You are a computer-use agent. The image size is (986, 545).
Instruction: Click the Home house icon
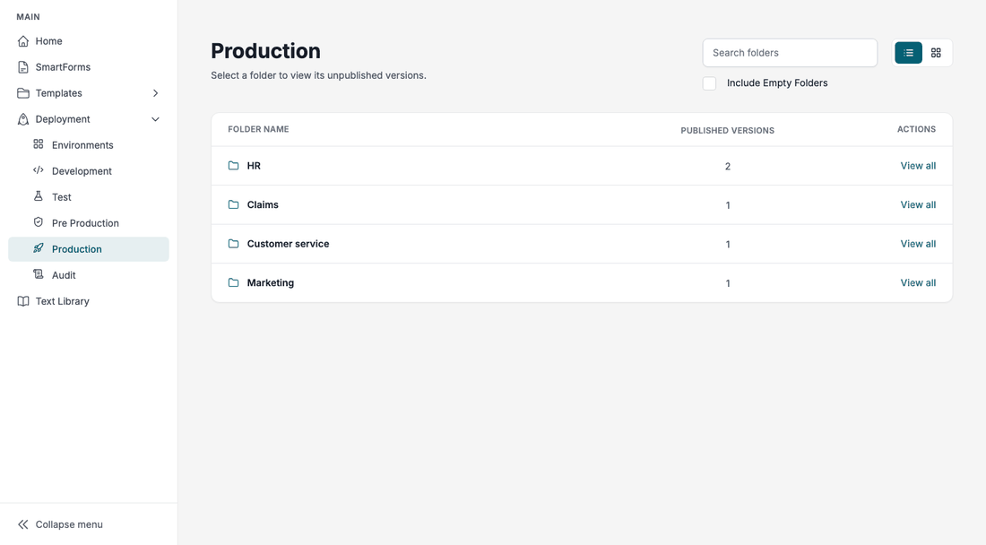pos(23,41)
